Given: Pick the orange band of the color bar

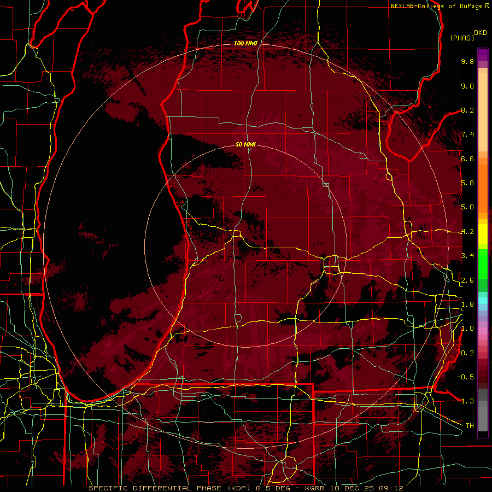Looking at the screenshot, I should coord(483,188).
